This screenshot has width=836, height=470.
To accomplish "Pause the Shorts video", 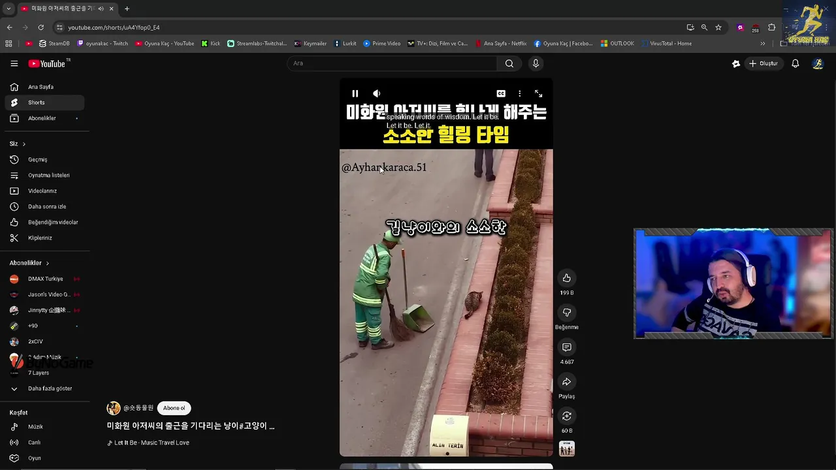I will click(x=355, y=93).
